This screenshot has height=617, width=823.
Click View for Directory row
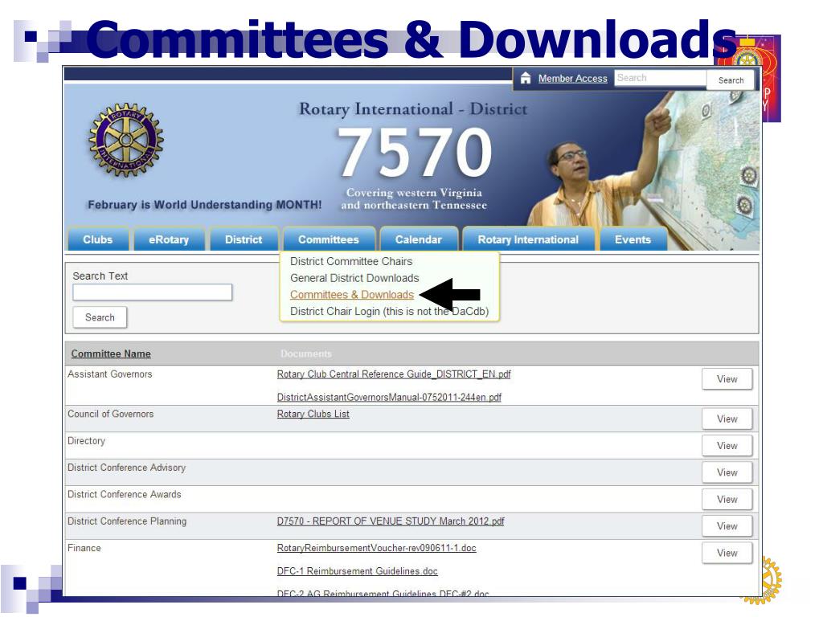click(727, 445)
